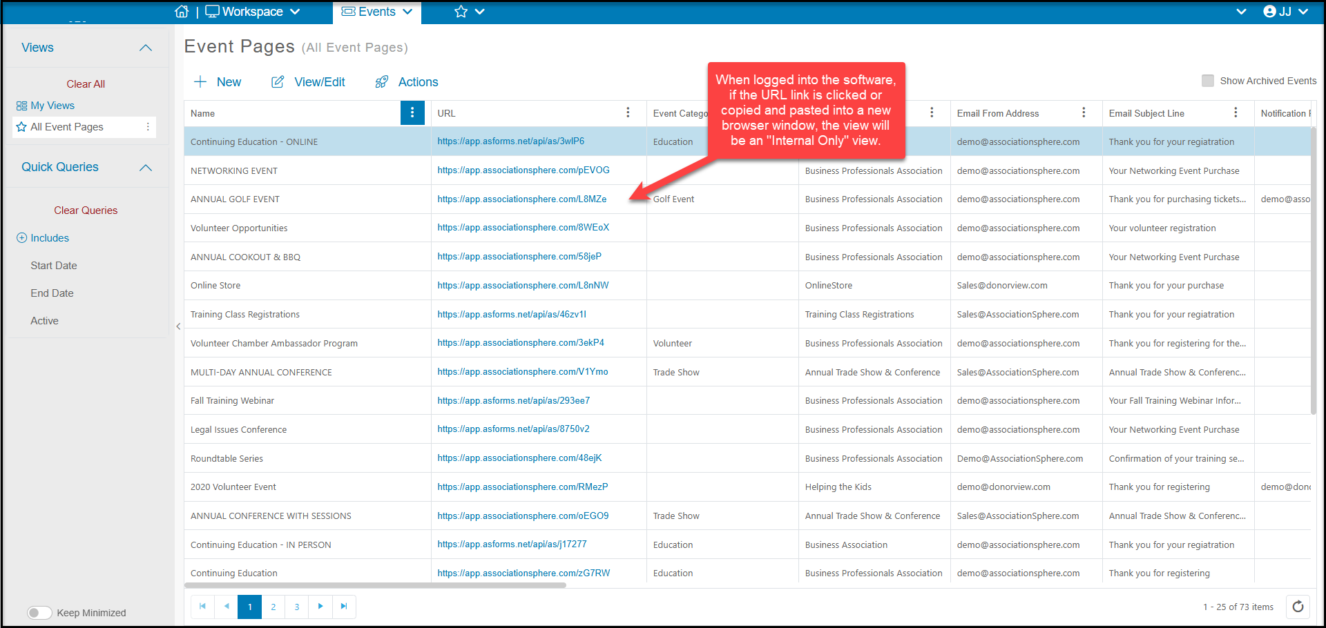
Task: Go to the Home icon
Action: tap(182, 12)
